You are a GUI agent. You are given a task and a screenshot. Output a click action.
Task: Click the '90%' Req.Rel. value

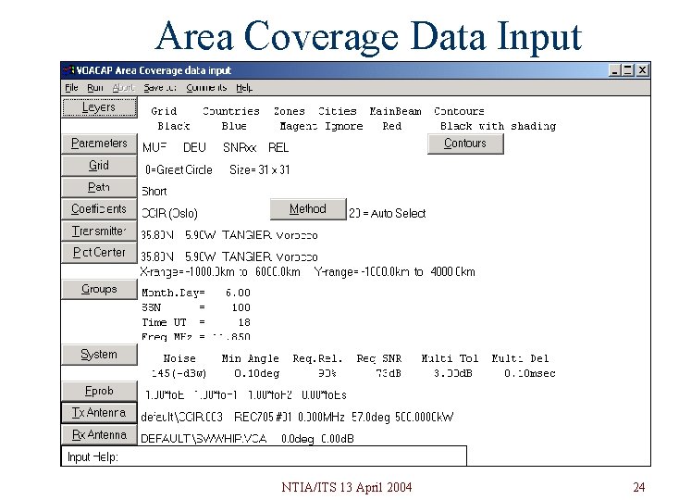327,373
